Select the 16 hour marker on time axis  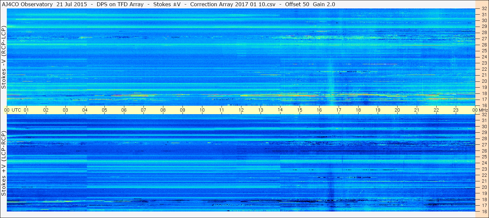[319, 110]
